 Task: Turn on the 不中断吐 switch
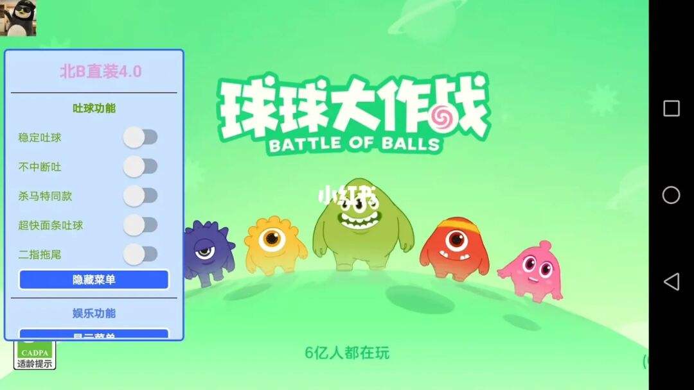(140, 167)
